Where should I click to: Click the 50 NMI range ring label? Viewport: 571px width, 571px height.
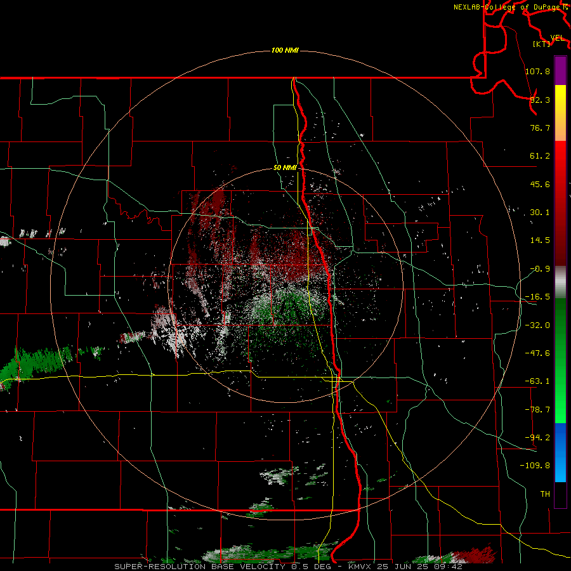pyautogui.click(x=285, y=168)
